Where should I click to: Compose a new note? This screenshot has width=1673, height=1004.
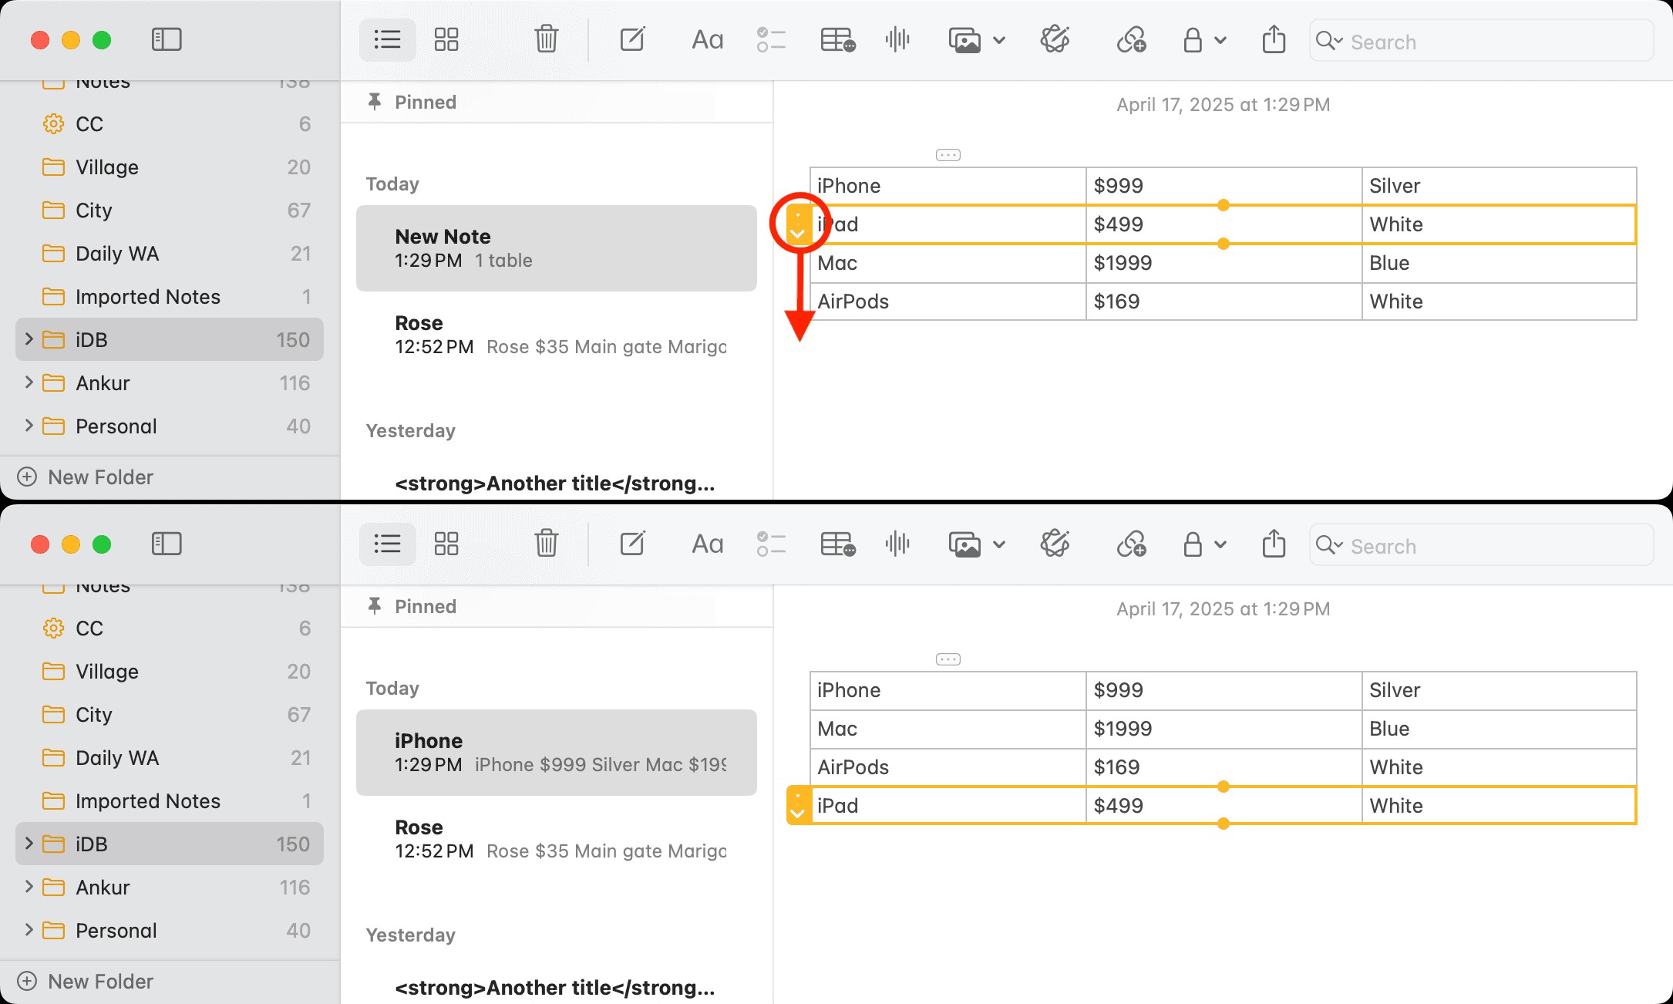[632, 39]
